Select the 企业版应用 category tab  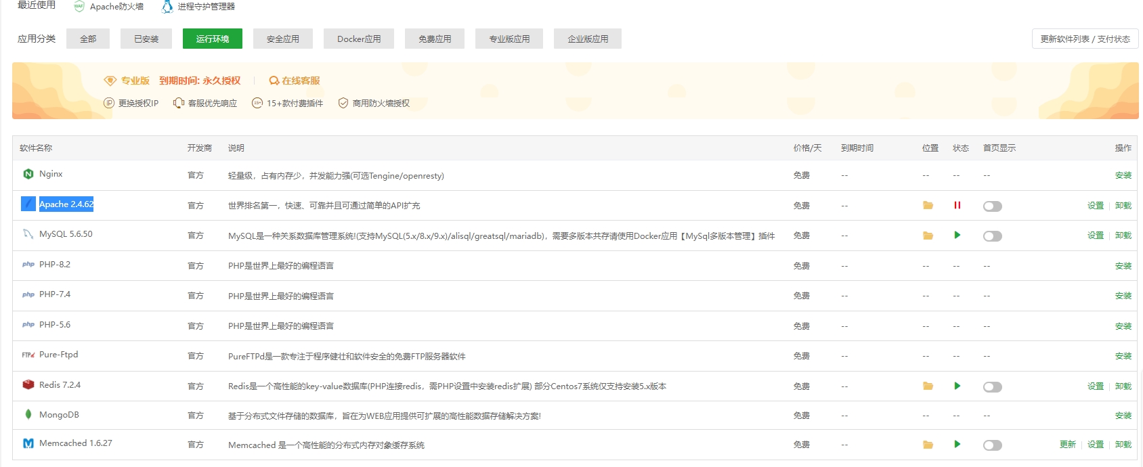point(588,39)
